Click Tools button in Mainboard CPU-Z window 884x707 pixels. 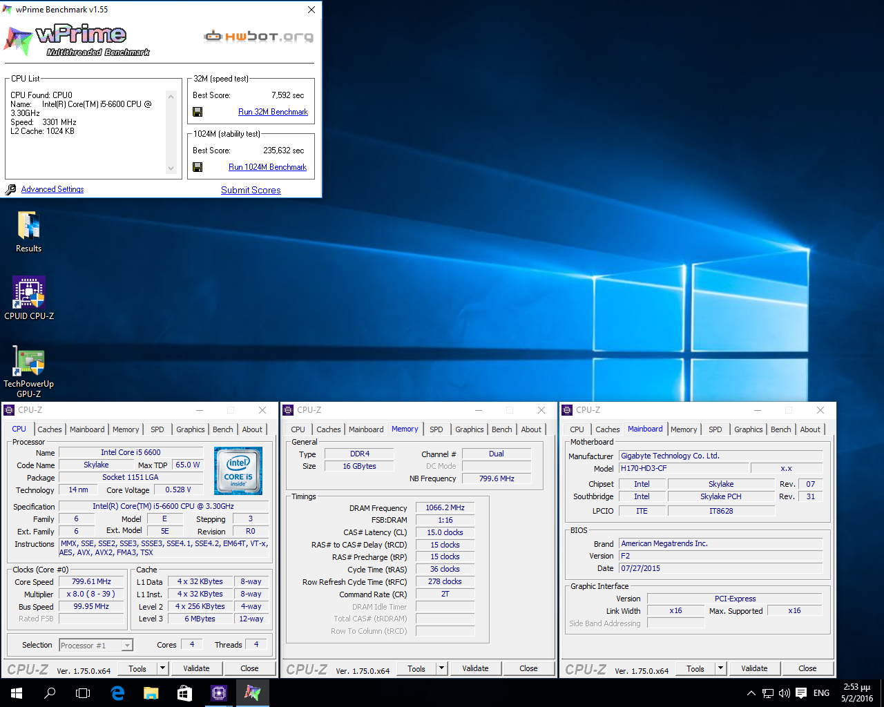tap(695, 668)
